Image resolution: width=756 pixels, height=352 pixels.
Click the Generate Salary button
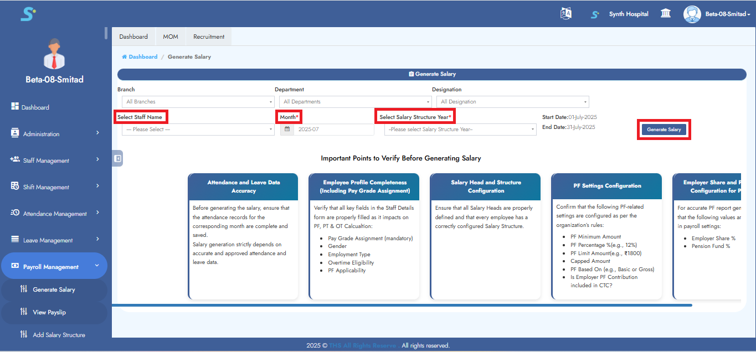[664, 130]
